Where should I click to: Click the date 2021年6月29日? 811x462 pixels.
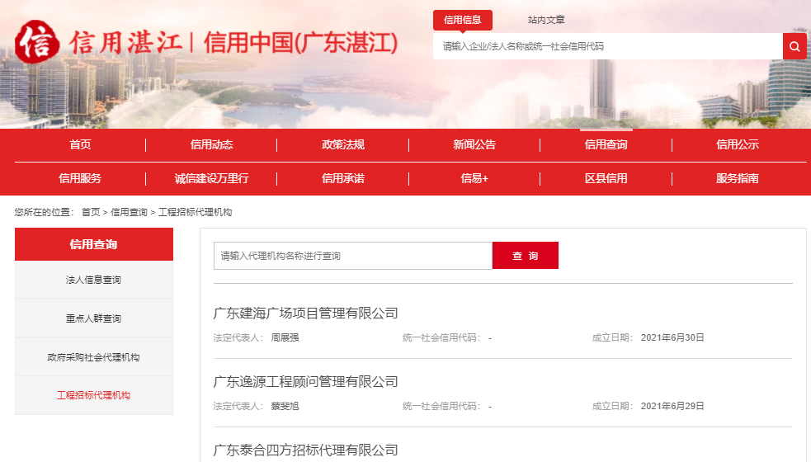pyautogui.click(x=672, y=406)
